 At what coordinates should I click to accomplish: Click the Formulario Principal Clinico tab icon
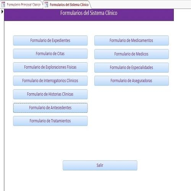click(x=3, y=5)
